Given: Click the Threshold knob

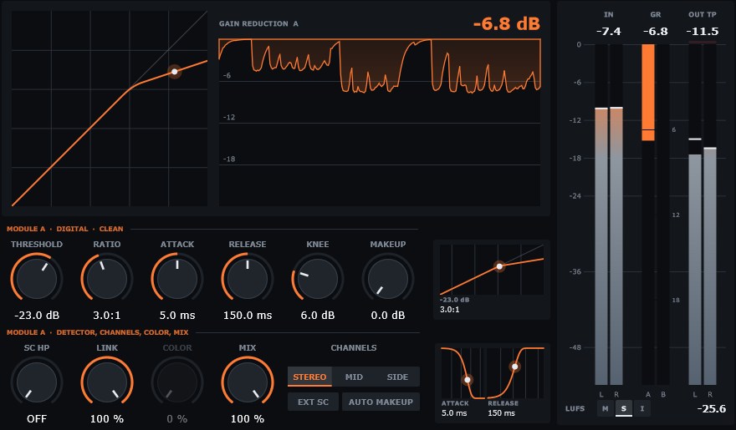Looking at the screenshot, I should click(x=37, y=278).
